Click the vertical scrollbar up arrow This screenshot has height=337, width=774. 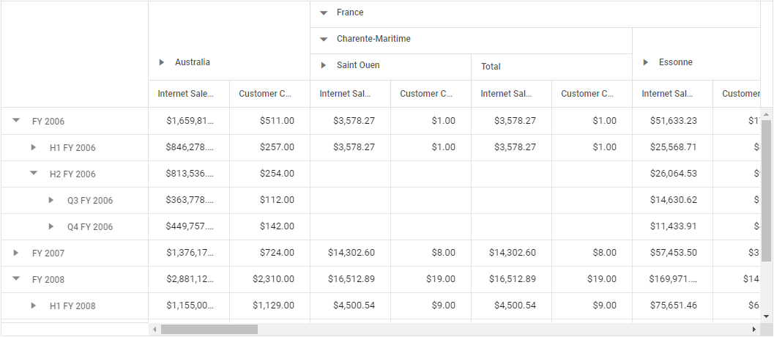click(767, 114)
